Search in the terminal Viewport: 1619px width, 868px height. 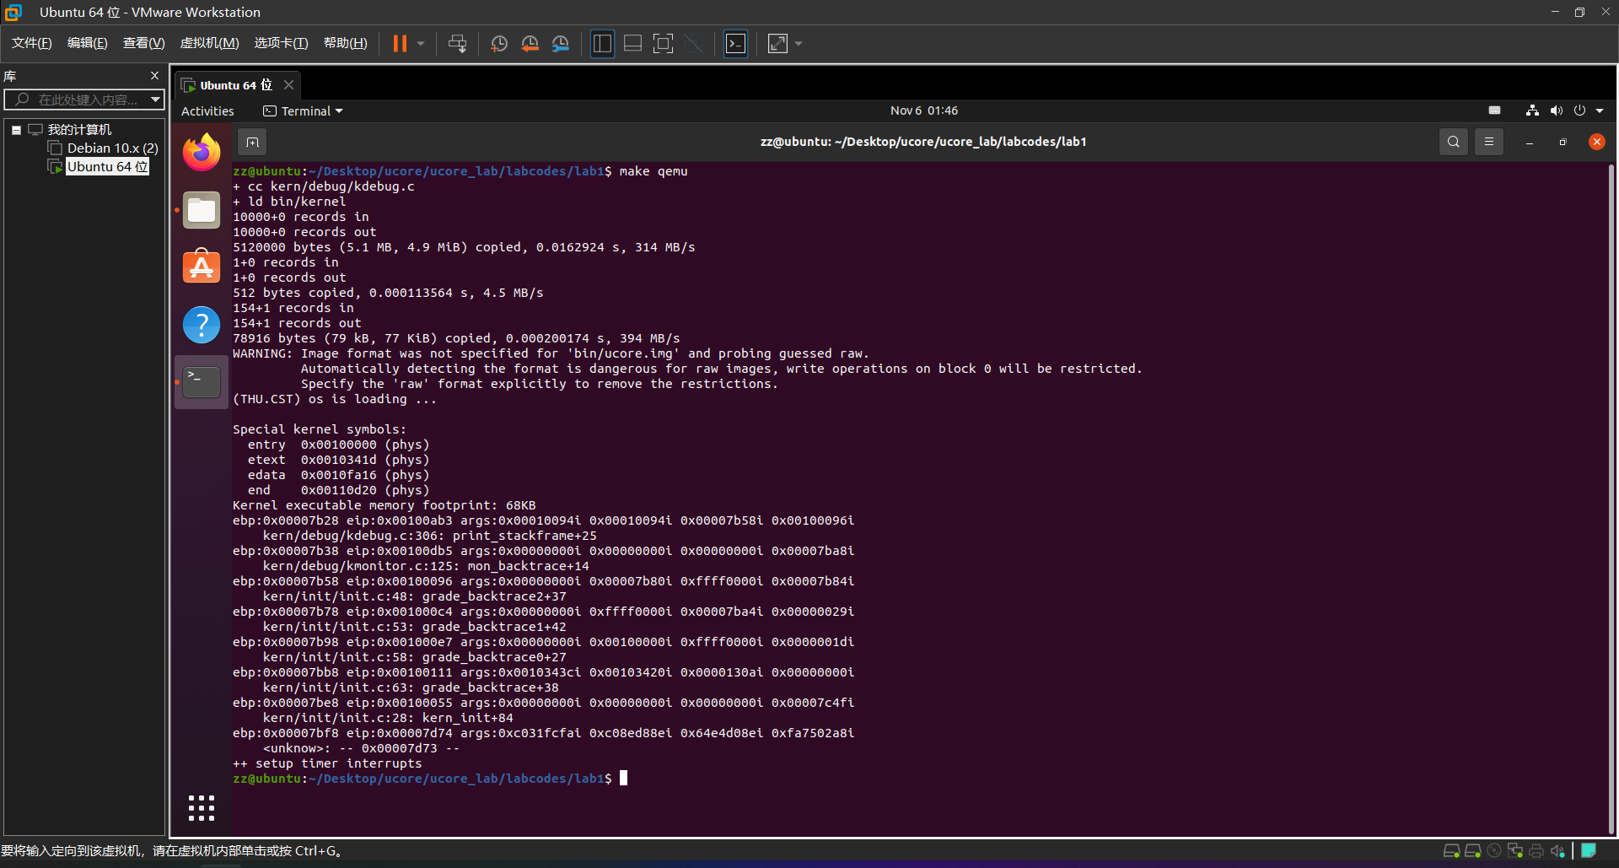pos(1454,142)
